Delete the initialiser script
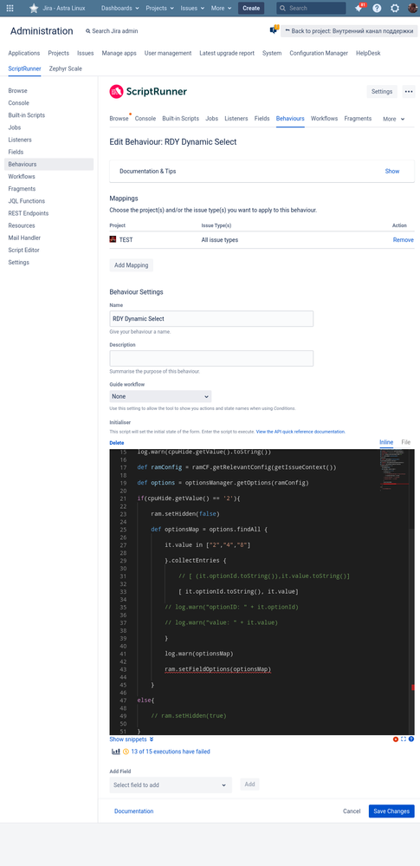Viewport: 420px width, 866px height. coord(116,443)
